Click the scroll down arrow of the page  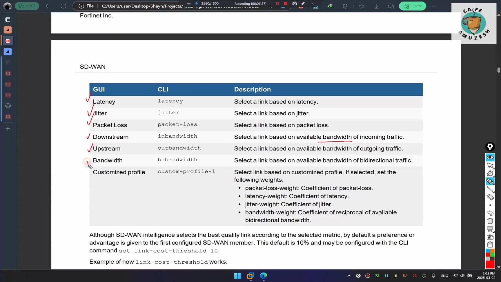tap(499, 267)
